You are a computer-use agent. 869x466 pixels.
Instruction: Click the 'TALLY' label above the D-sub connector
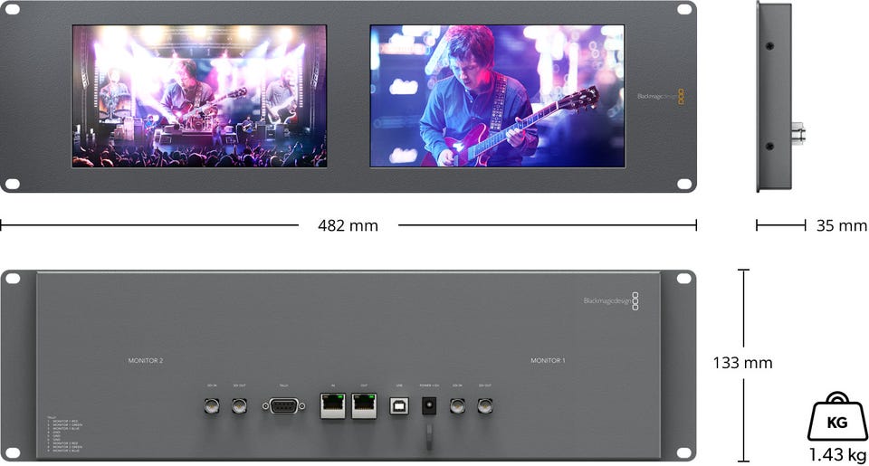pyautogui.click(x=283, y=385)
